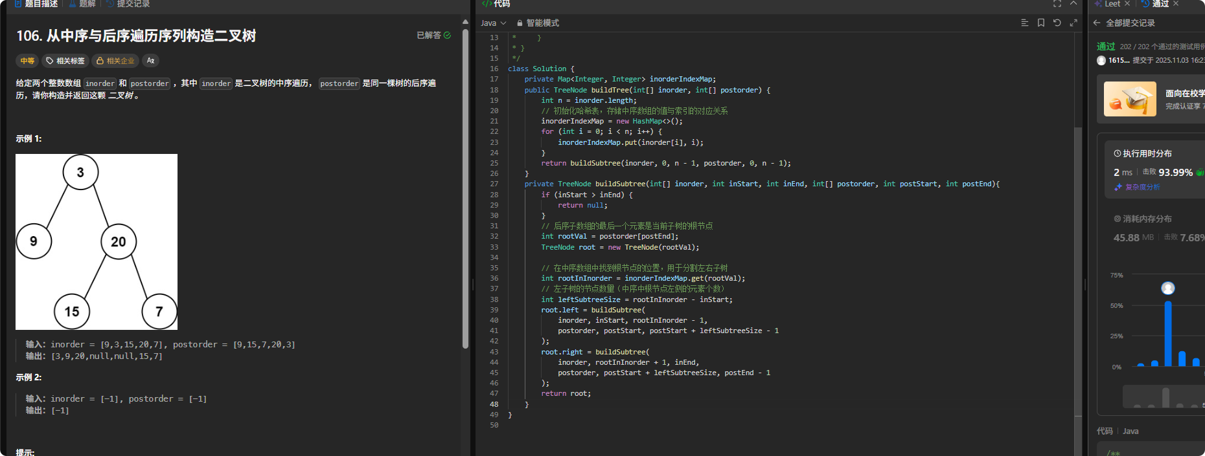Viewport: 1205px width, 456px height.
Task: Collapse the code panel with chevron up
Action: click(x=1073, y=4)
